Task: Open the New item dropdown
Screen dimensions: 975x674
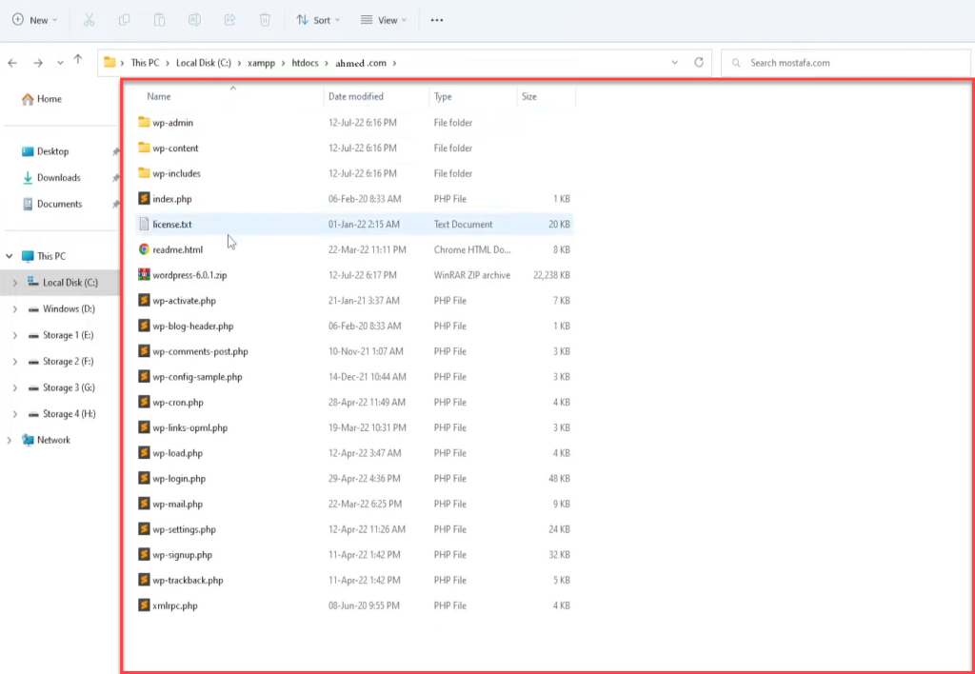Action: click(35, 20)
